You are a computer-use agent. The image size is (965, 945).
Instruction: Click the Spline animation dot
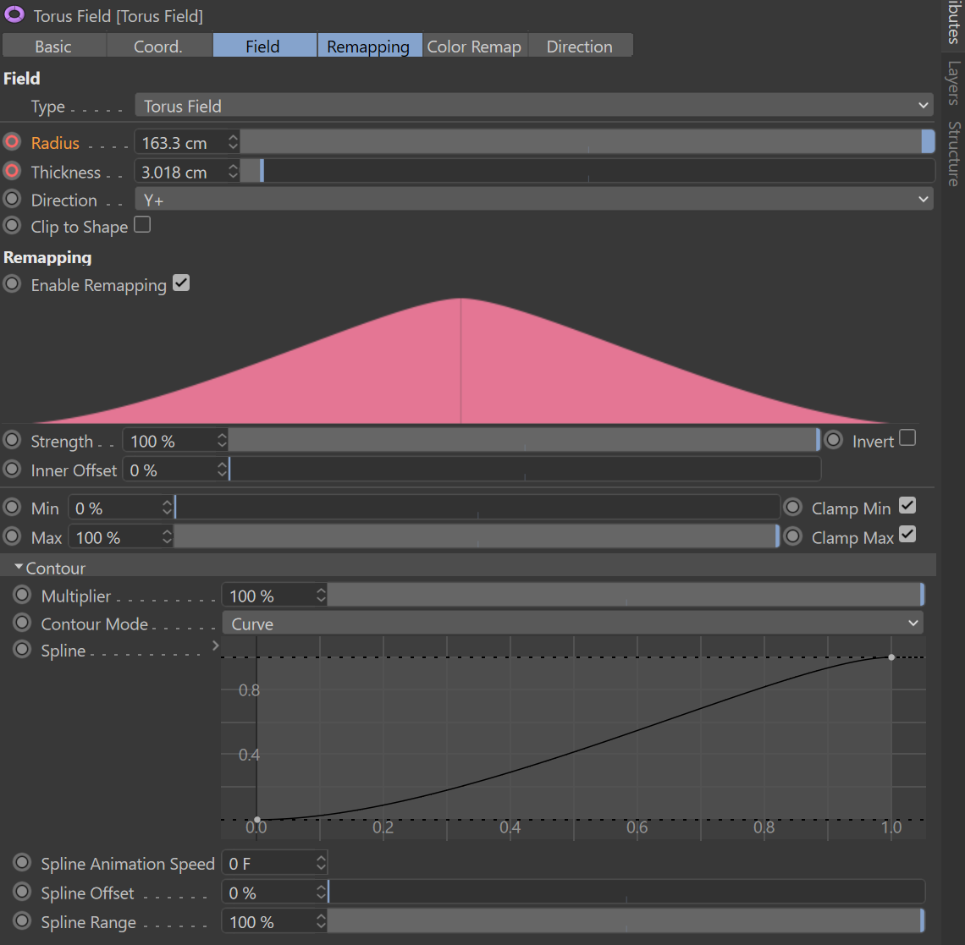pyautogui.click(x=22, y=650)
